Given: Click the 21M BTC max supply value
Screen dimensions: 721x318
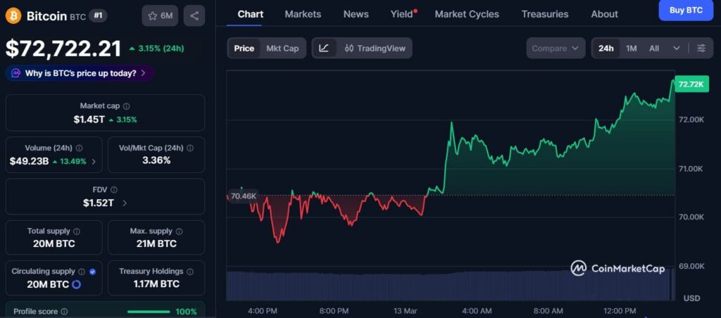Looking at the screenshot, I should click(x=156, y=243).
